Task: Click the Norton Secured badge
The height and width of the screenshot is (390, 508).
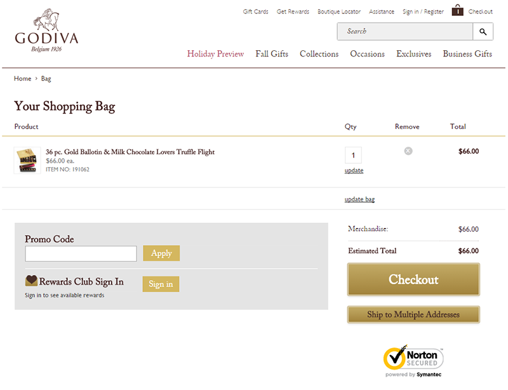Action: [413, 361]
